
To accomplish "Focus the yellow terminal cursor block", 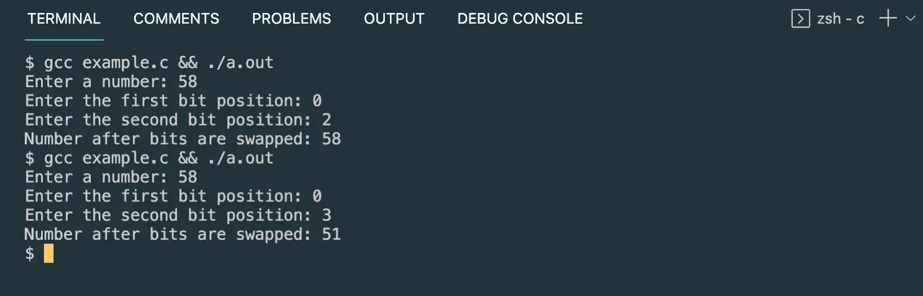I will tap(49, 253).
